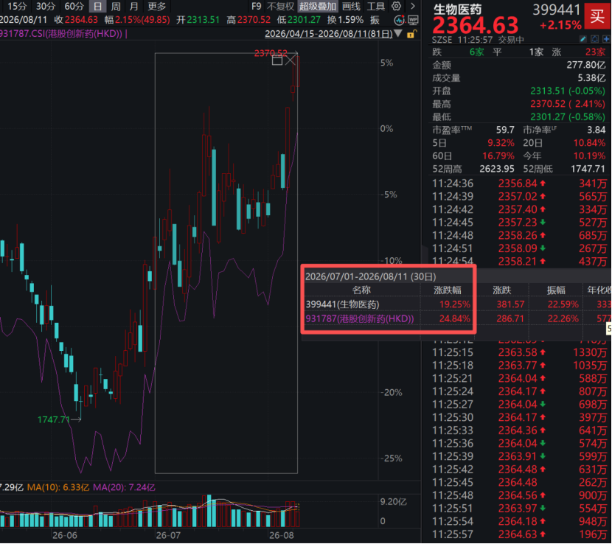Toggle the yellow padlock for the date range
Screen dimensions: 612x544
tap(411, 34)
